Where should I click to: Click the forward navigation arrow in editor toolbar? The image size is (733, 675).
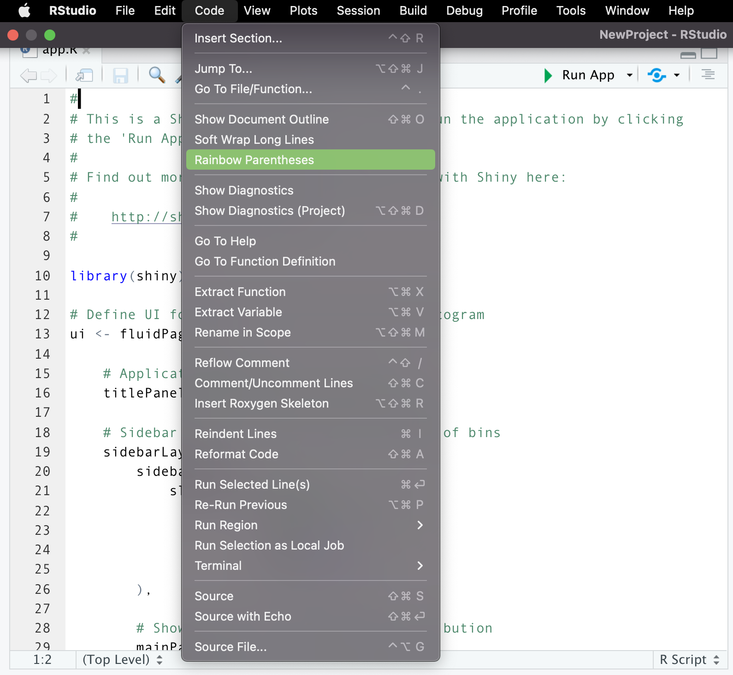pyautogui.click(x=49, y=75)
